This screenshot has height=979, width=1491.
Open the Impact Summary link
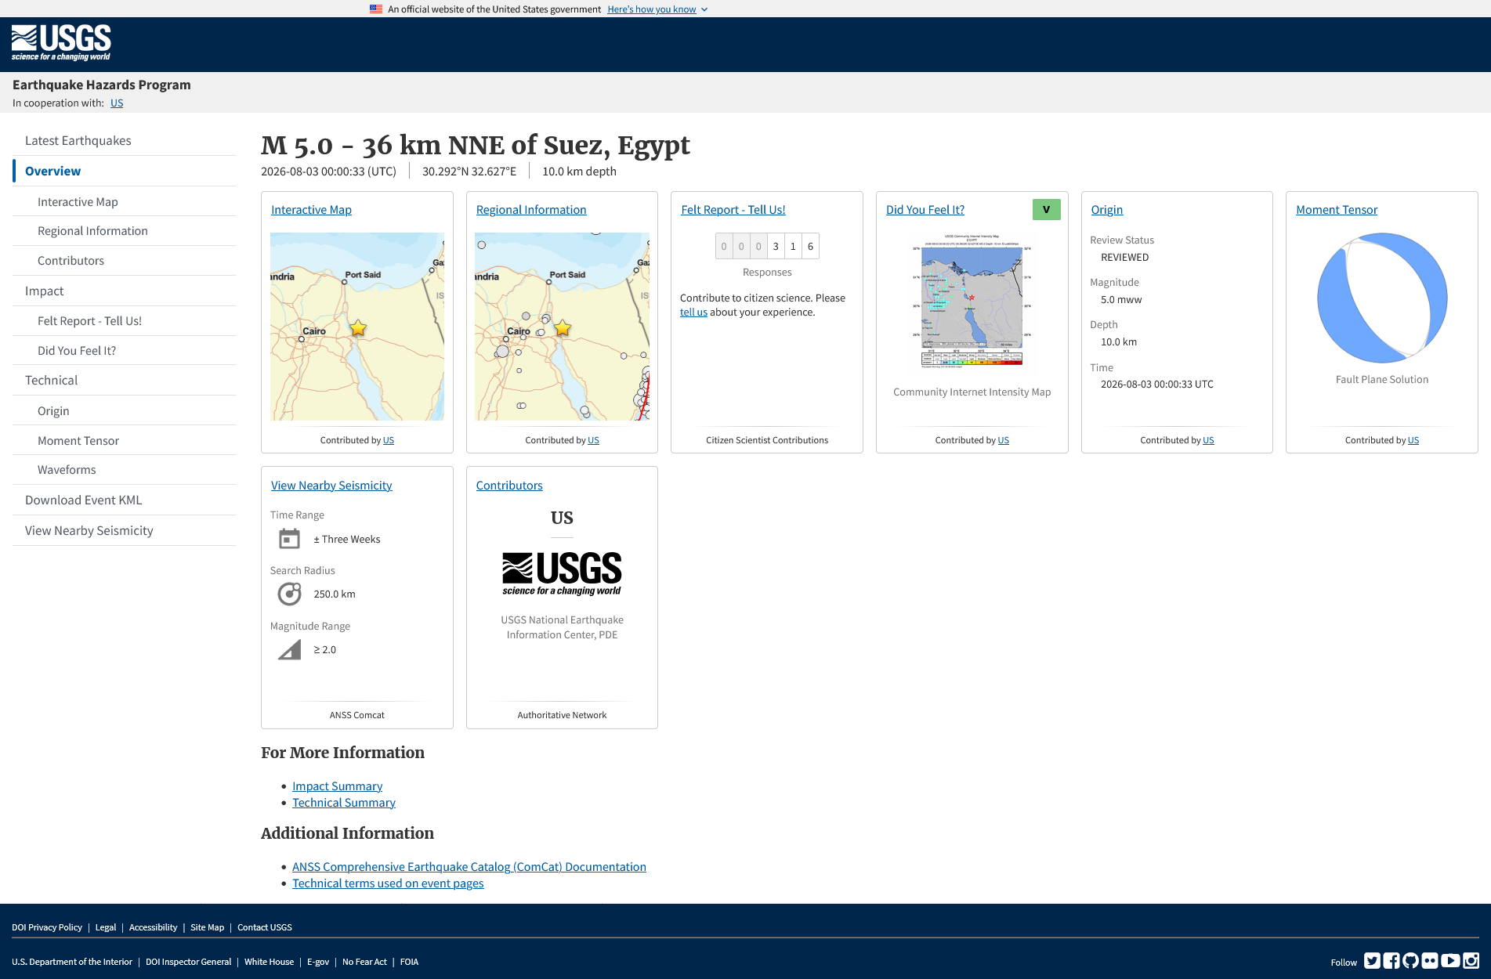[337, 786]
